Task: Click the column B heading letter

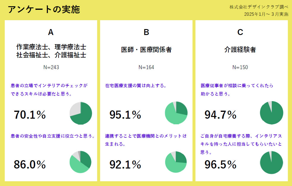Action: point(146,32)
